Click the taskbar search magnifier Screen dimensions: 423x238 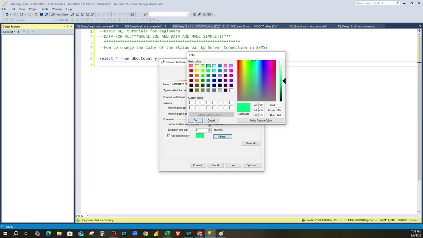[16, 234]
